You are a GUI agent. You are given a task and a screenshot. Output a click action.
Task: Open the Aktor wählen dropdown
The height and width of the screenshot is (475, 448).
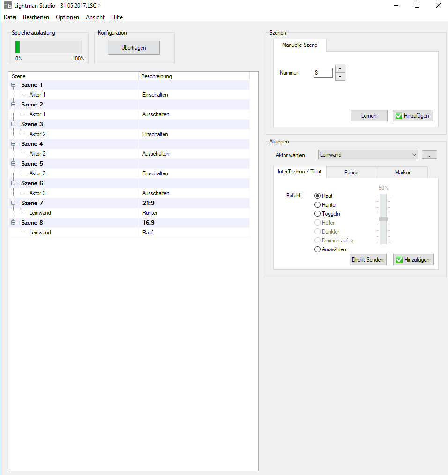coord(368,155)
